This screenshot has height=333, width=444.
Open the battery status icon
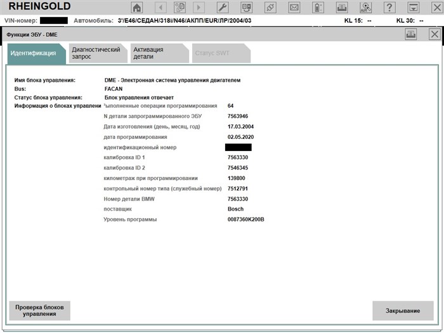point(318,8)
